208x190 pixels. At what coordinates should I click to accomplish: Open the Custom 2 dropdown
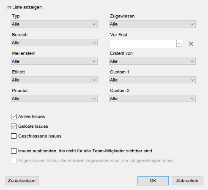point(152,99)
